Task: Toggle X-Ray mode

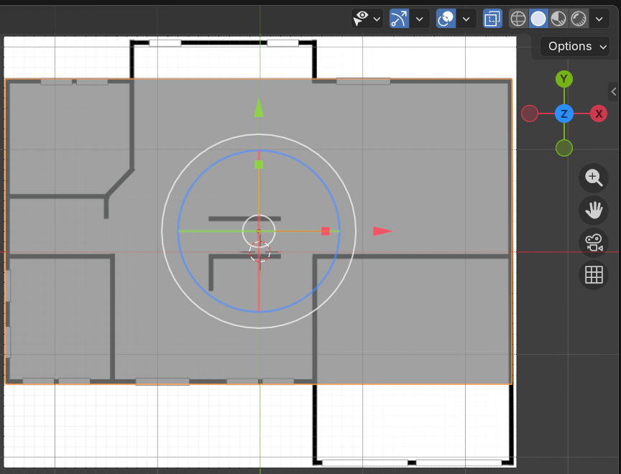Action: [x=492, y=19]
